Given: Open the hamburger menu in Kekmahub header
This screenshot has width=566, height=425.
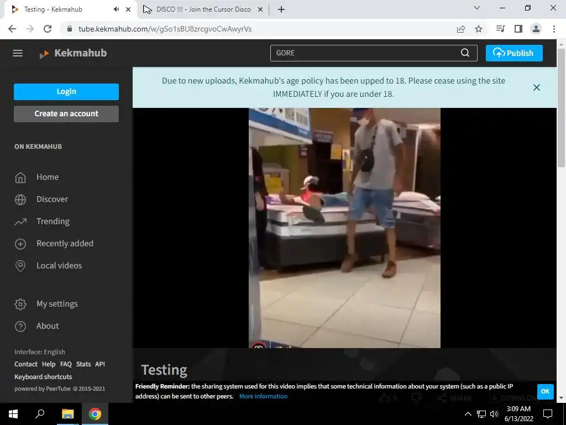Looking at the screenshot, I should pos(18,53).
